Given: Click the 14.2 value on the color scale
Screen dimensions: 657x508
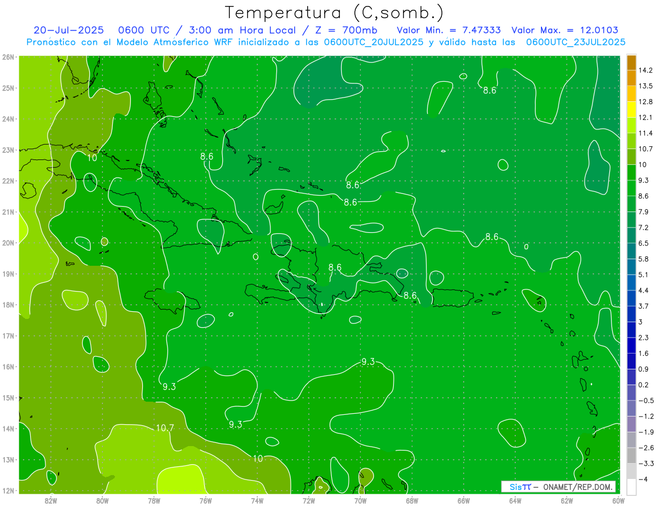Looking at the screenshot, I should click(x=646, y=70).
